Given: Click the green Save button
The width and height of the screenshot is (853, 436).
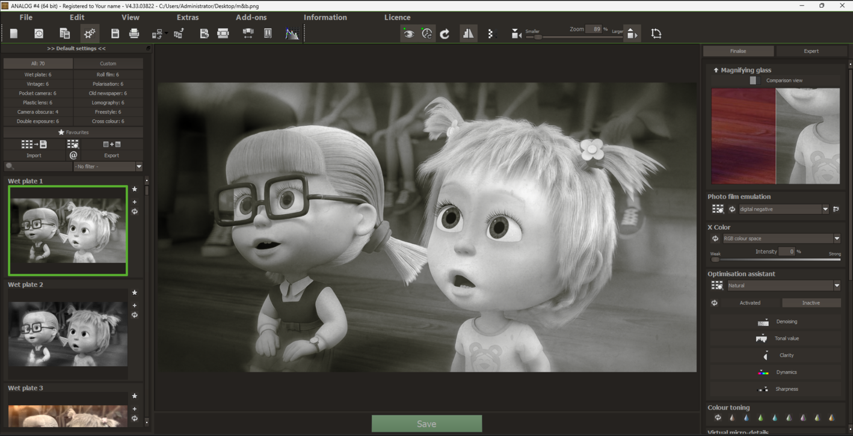Looking at the screenshot, I should coord(426,423).
